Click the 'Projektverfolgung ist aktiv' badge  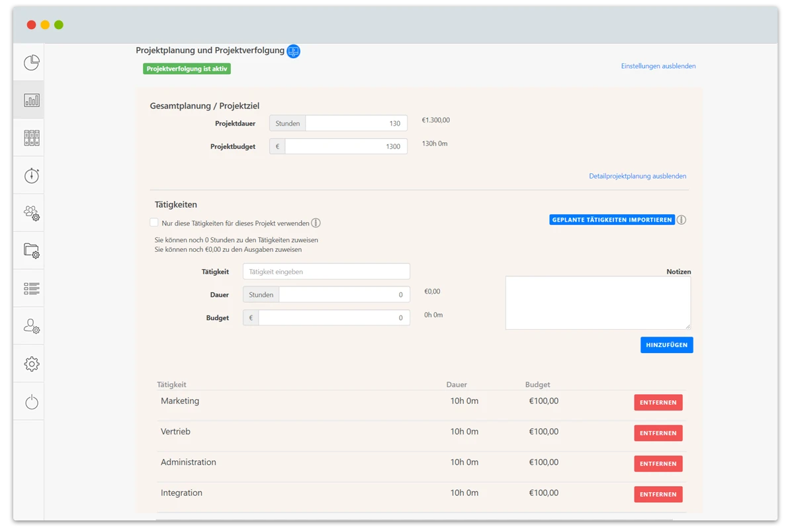[187, 68]
